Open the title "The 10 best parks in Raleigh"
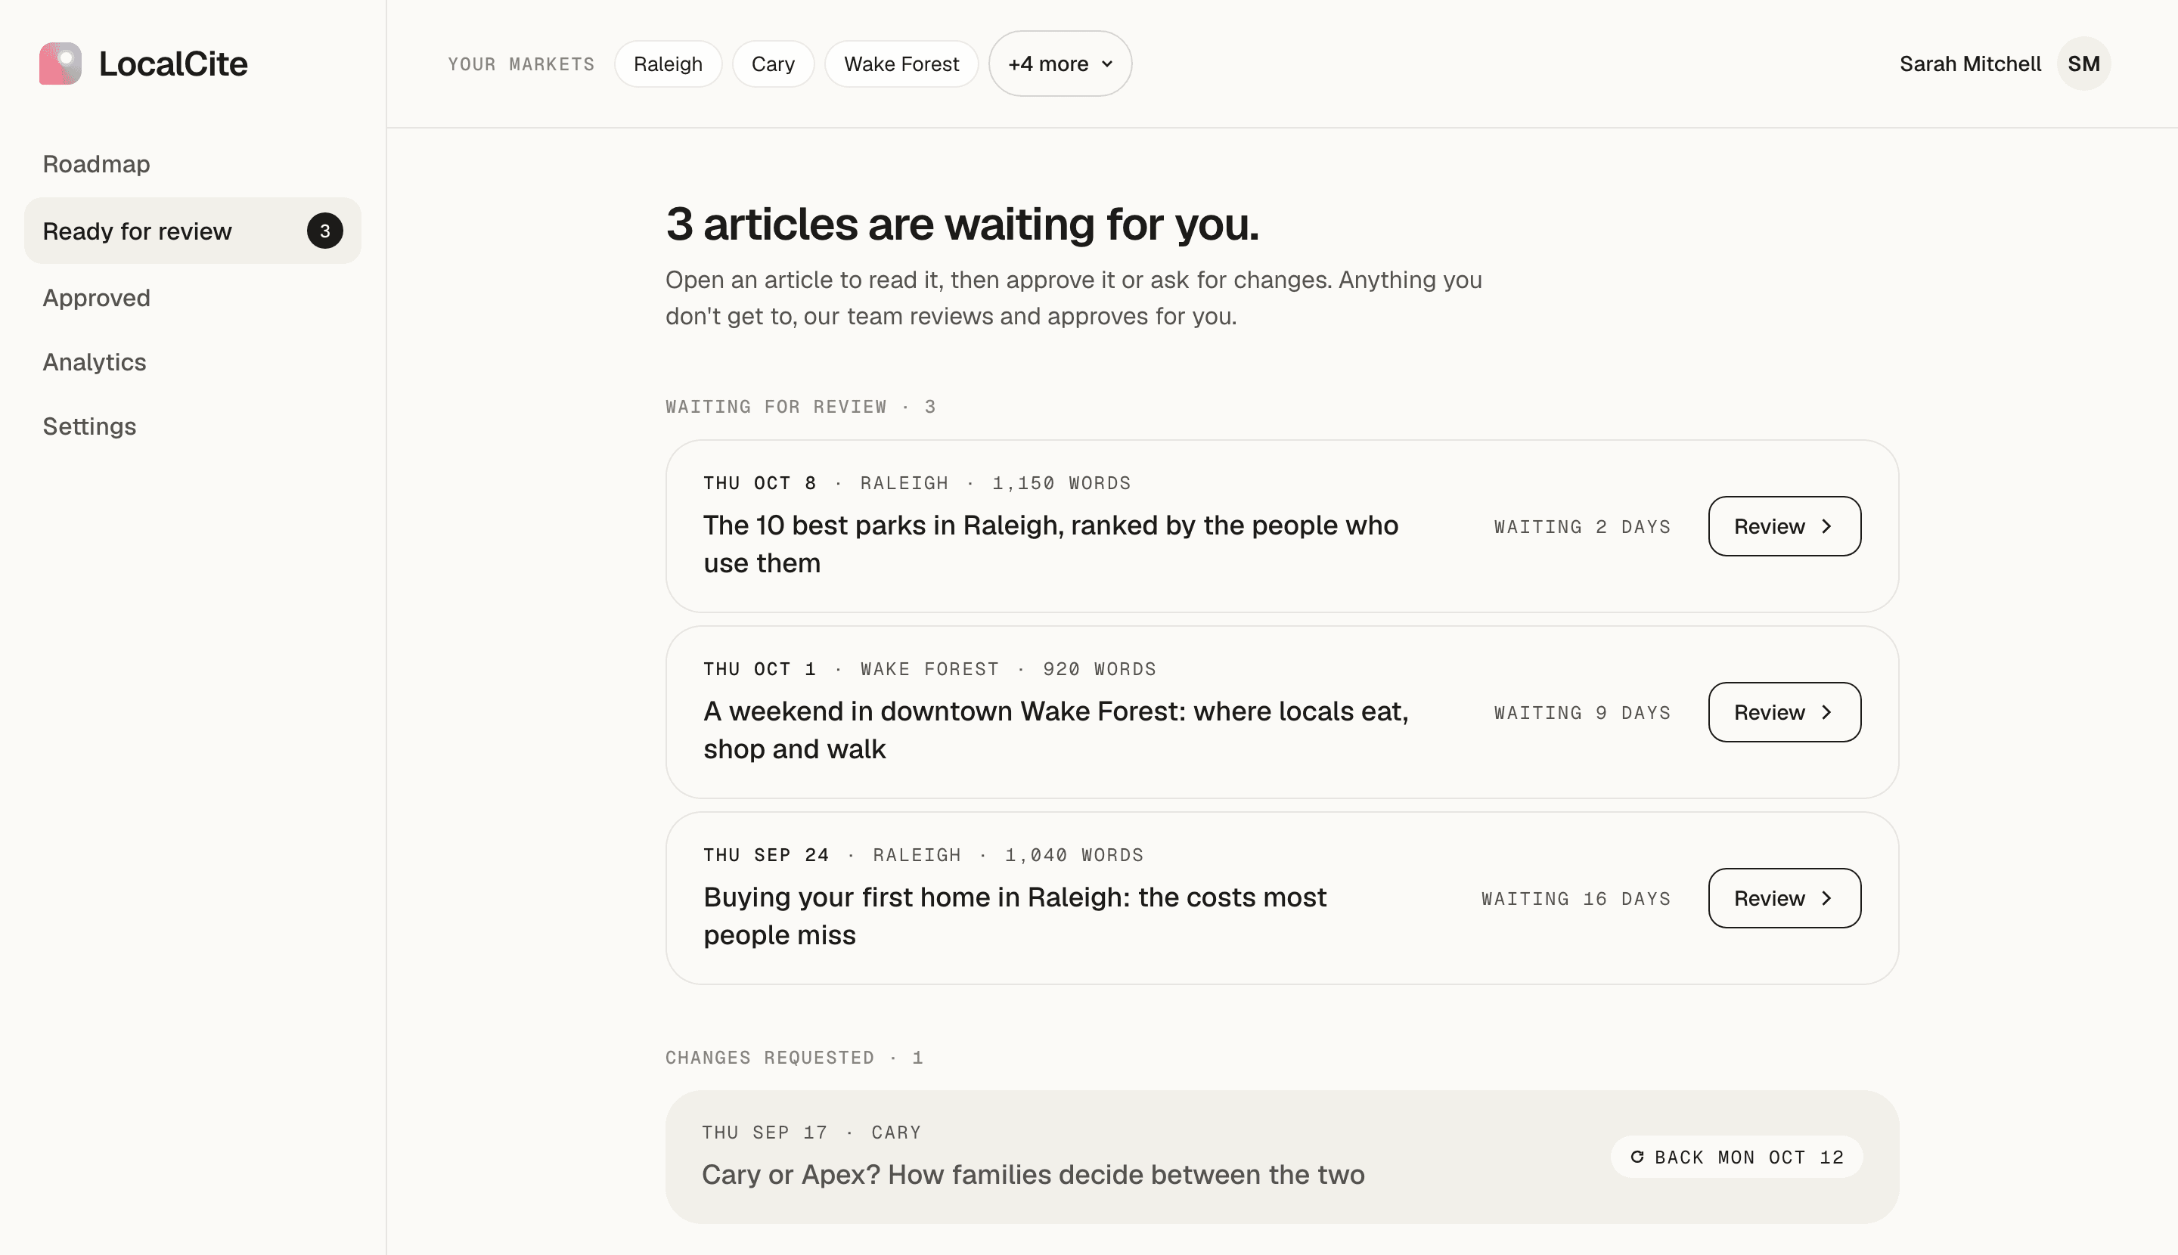This screenshot has width=2178, height=1255. pos(1050,544)
